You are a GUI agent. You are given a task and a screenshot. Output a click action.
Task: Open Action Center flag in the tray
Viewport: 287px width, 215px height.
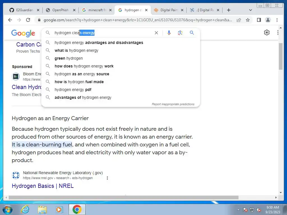[245, 210]
